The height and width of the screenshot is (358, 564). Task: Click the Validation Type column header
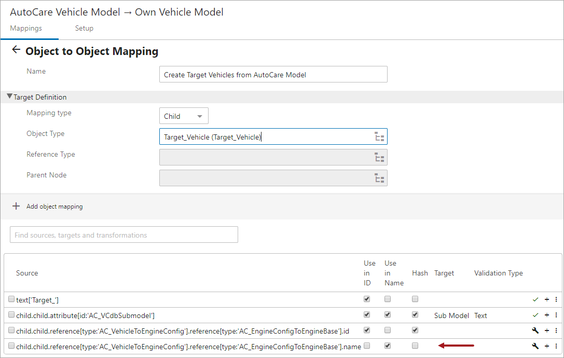498,273
